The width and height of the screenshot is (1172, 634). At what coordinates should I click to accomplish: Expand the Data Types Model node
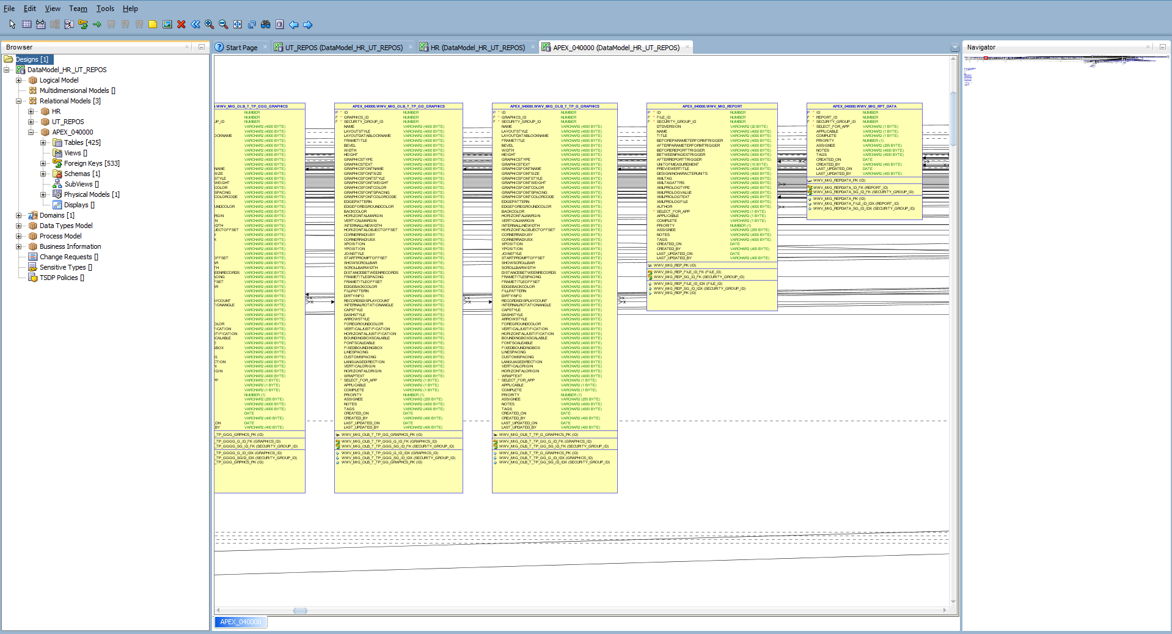pyautogui.click(x=19, y=226)
